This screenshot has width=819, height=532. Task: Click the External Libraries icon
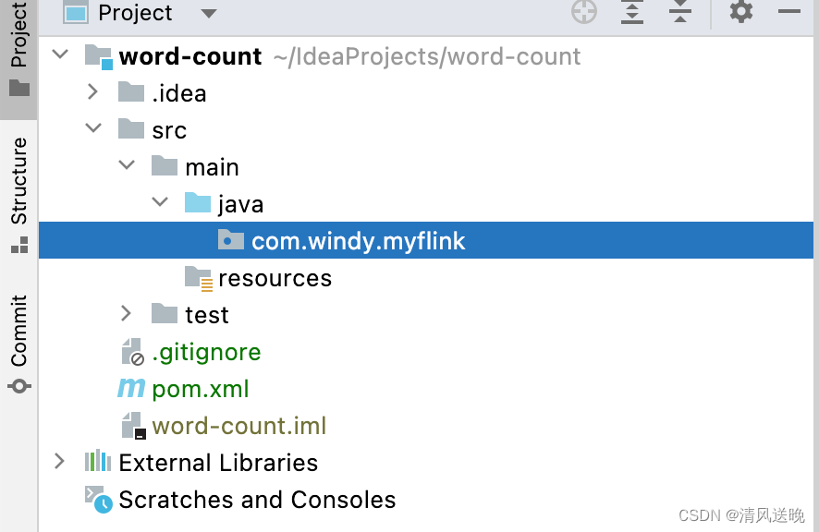click(97, 462)
